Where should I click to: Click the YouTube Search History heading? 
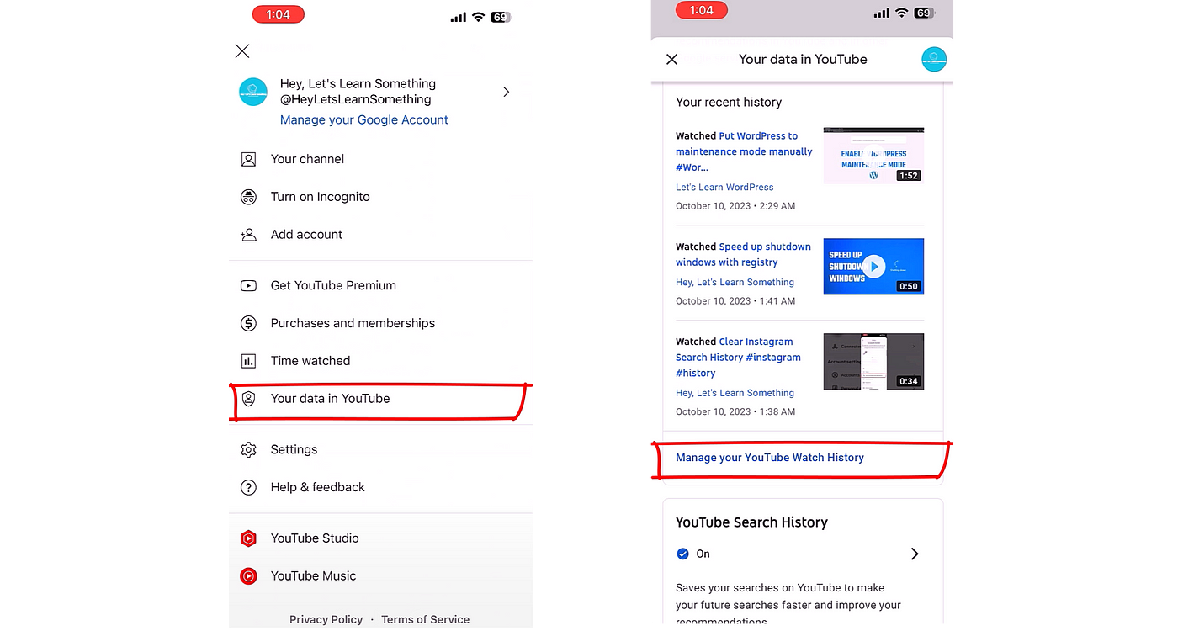click(751, 522)
